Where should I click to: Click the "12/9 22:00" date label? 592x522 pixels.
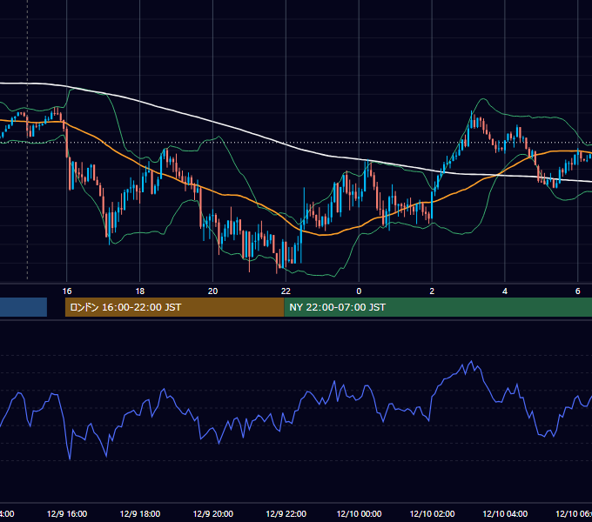(x=286, y=513)
